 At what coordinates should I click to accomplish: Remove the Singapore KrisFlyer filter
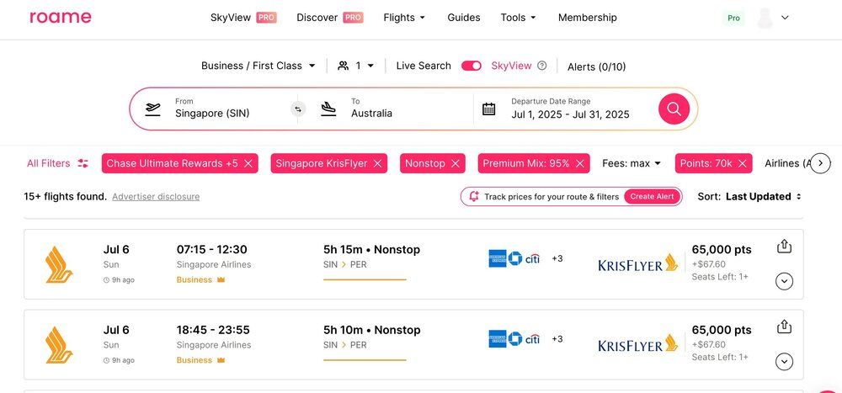[378, 163]
